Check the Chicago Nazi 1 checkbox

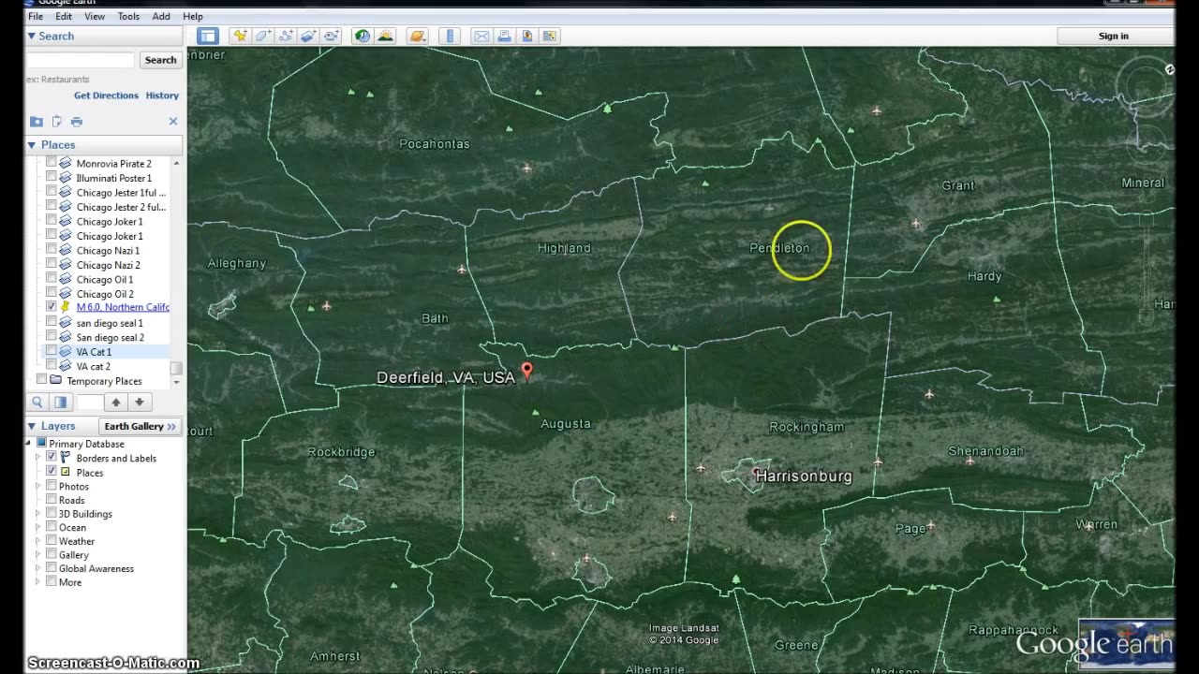click(x=52, y=250)
